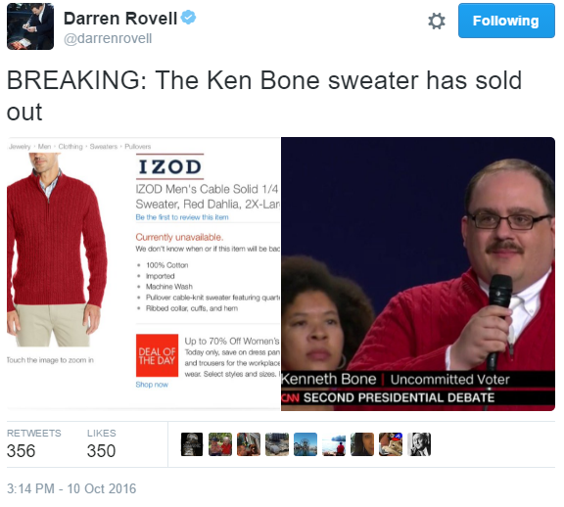This screenshot has width=564, height=507.
Task: Click the liker avatar next to the black-and-white one
Action: tap(391, 444)
